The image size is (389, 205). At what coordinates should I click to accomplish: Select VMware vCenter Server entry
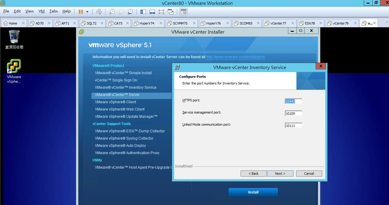(117, 95)
